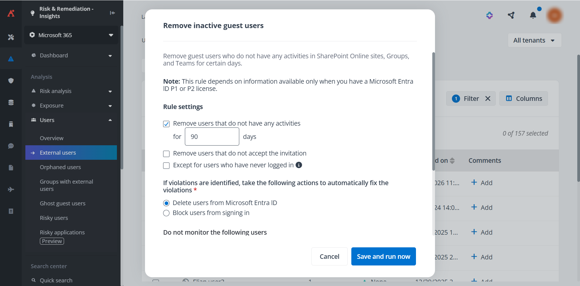The image size is (580, 286).
Task: Select 'Block users from signing in'
Action: [166, 213]
